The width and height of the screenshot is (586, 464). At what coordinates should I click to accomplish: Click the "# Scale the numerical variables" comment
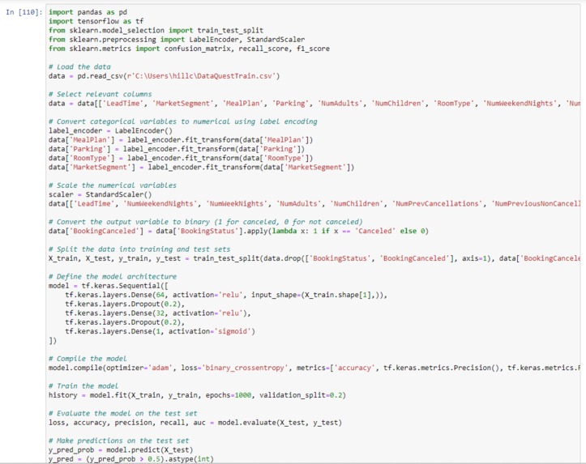click(x=113, y=185)
